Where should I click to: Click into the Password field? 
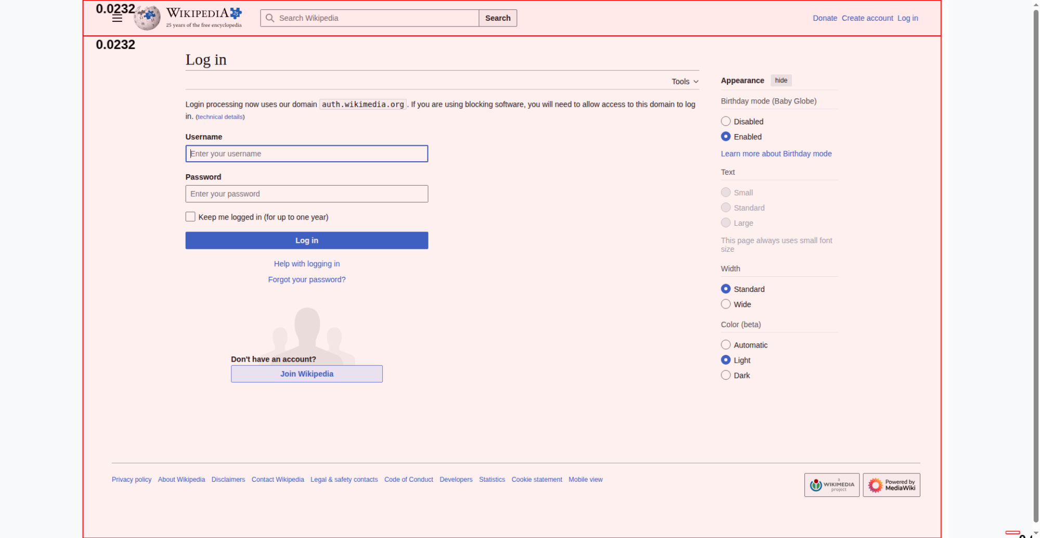307,194
